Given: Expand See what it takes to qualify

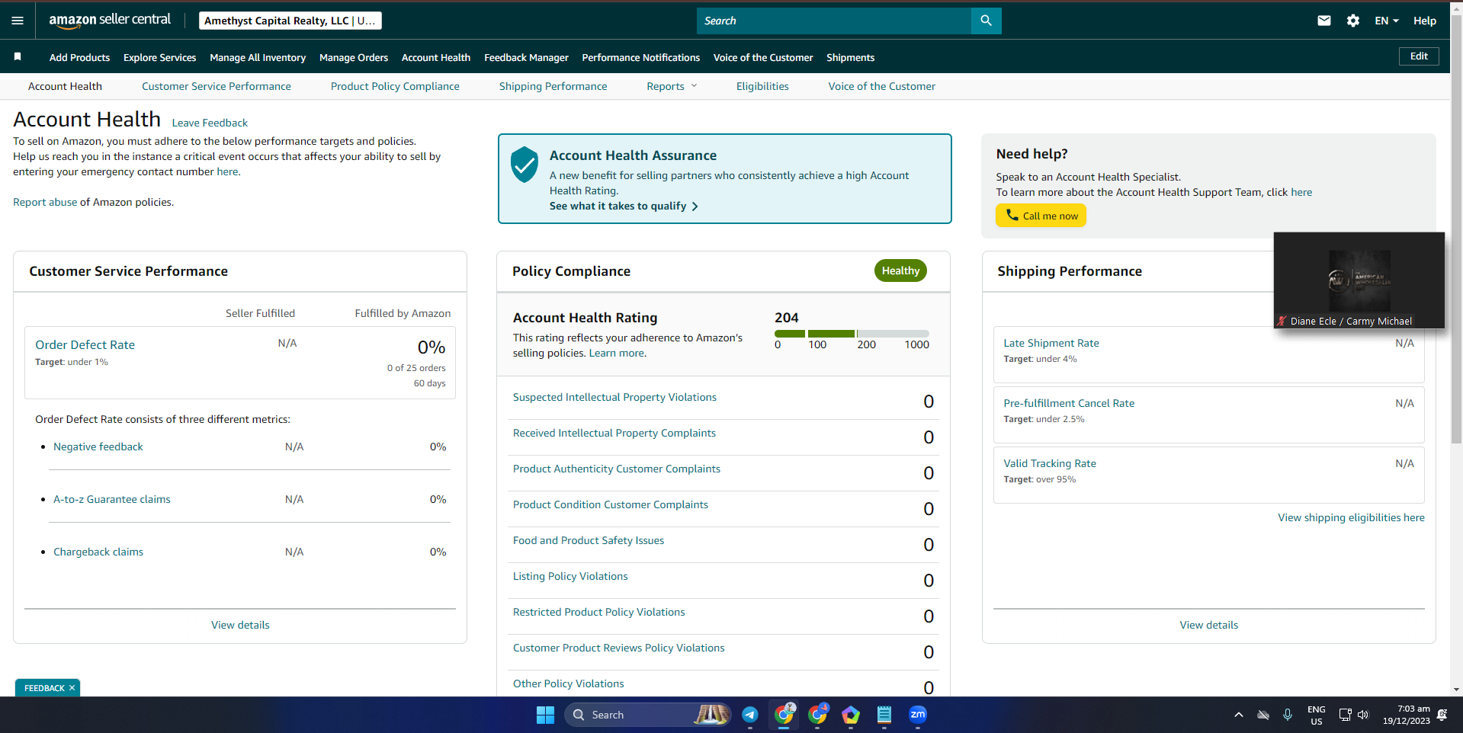Looking at the screenshot, I should [624, 206].
